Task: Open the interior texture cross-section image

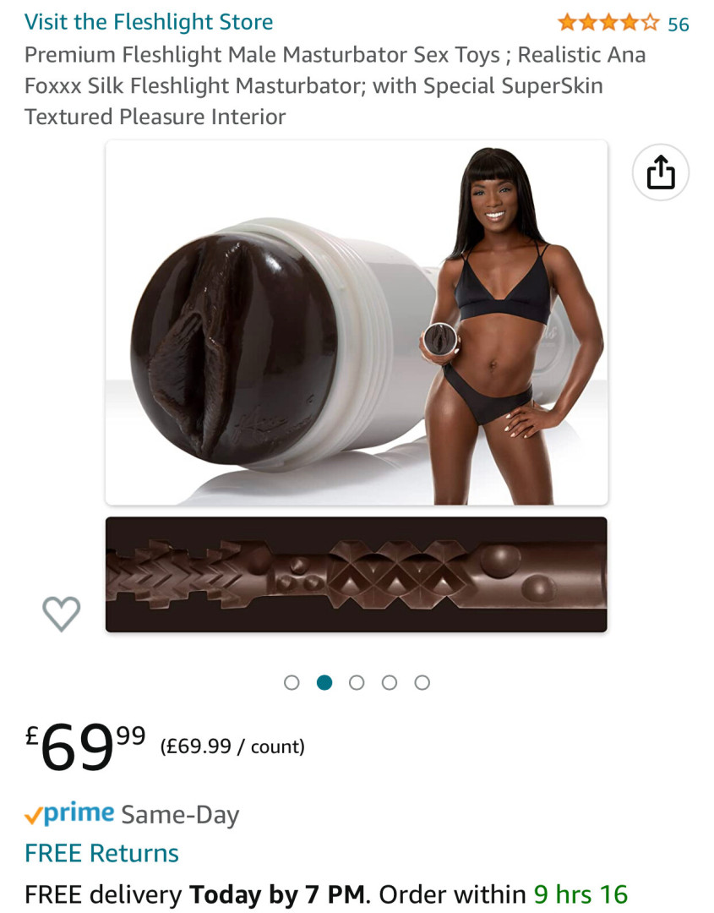Action: point(356,574)
